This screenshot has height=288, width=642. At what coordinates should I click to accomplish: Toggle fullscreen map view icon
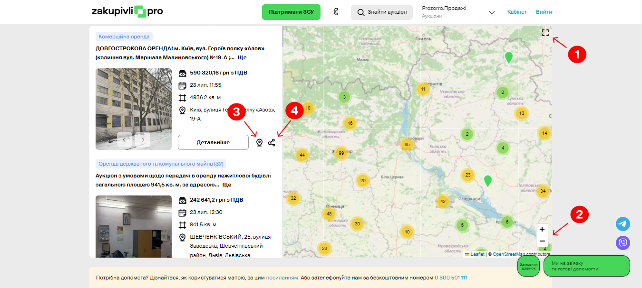(x=545, y=33)
